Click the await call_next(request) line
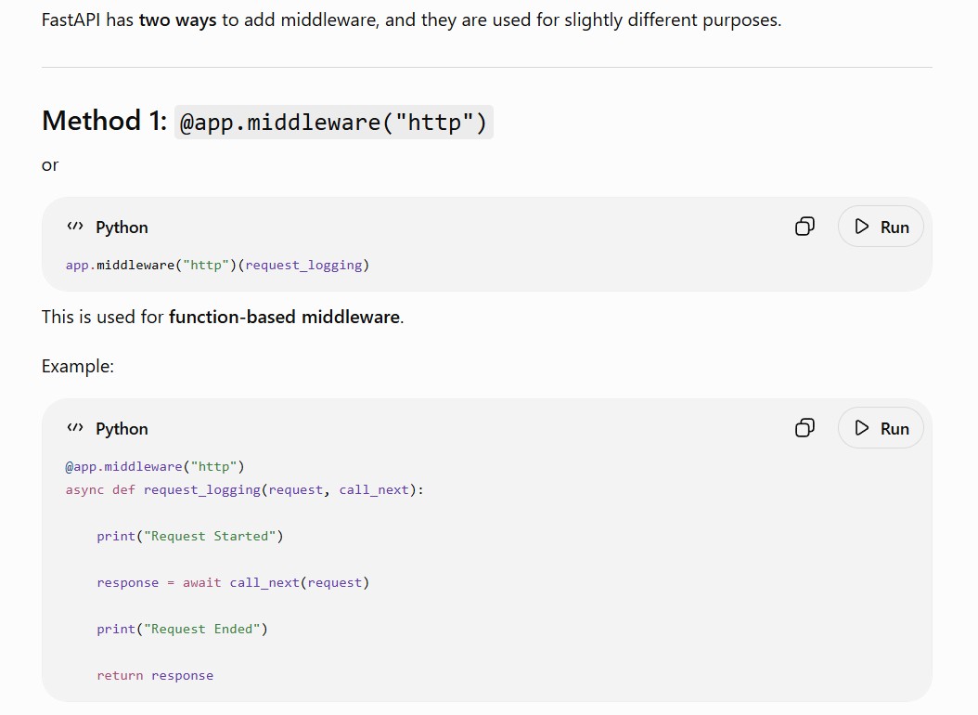The width and height of the screenshot is (978, 715). pos(233,583)
